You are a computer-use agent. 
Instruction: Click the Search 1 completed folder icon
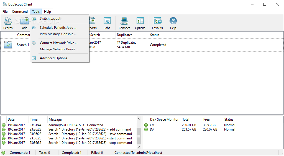(x=8, y=45)
